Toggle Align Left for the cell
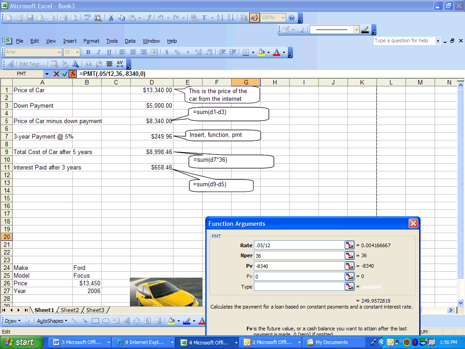The width and height of the screenshot is (465, 349). (x=122, y=52)
